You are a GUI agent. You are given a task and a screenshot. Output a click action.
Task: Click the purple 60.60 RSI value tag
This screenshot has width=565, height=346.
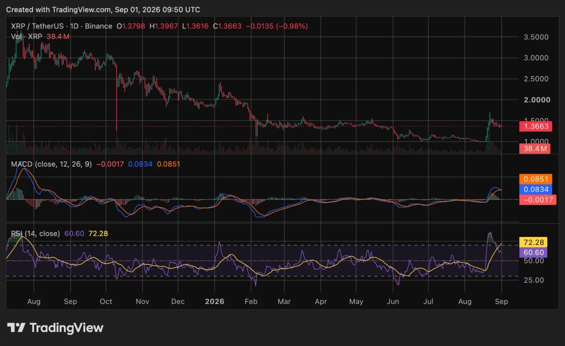tap(533, 252)
